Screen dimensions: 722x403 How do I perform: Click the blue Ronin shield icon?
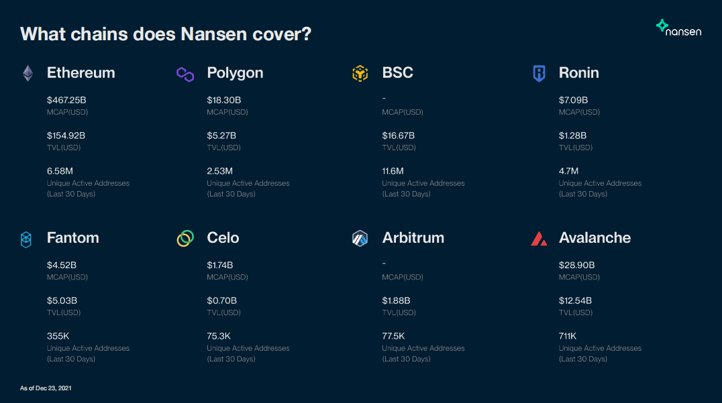click(539, 74)
